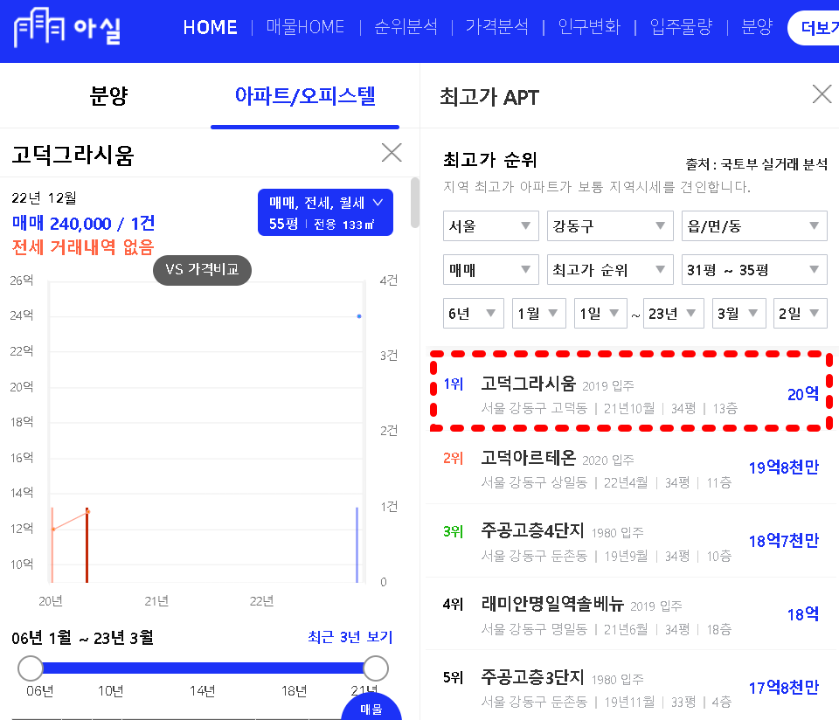Click the round 매물 button
Screen dimensions: 839x720
tap(371, 709)
